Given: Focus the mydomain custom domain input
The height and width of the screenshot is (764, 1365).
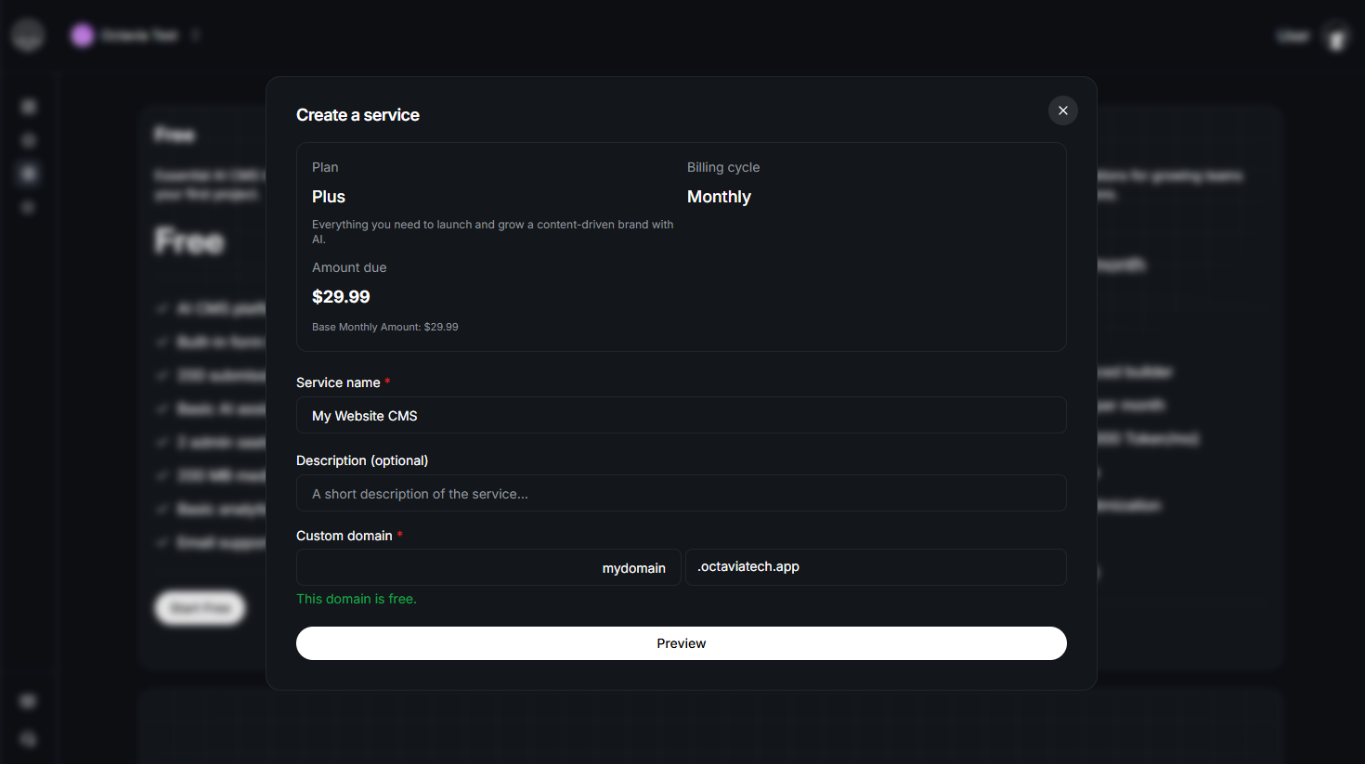Looking at the screenshot, I should point(487,566).
